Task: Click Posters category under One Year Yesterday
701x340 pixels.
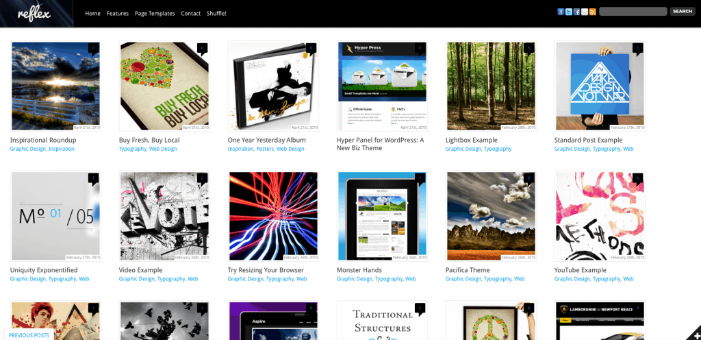Action: tap(265, 149)
